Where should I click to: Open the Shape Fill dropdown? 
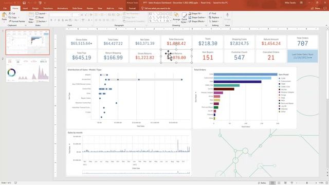click(x=195, y=13)
